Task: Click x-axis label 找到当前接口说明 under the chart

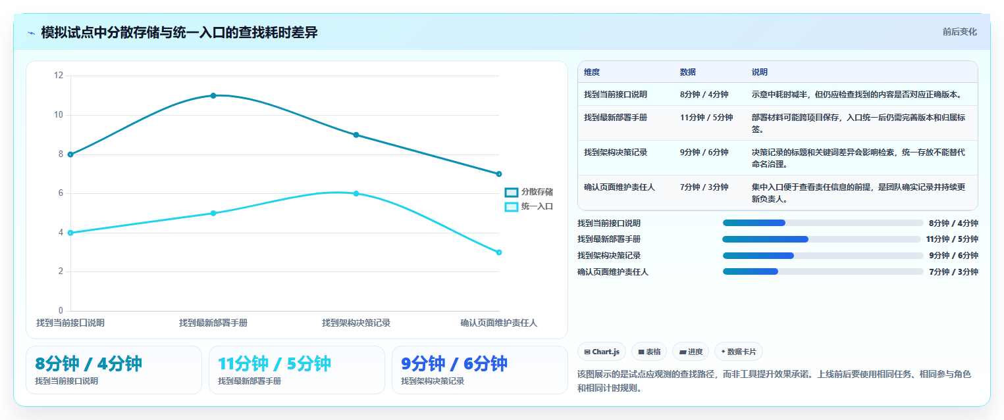Action: (70, 323)
